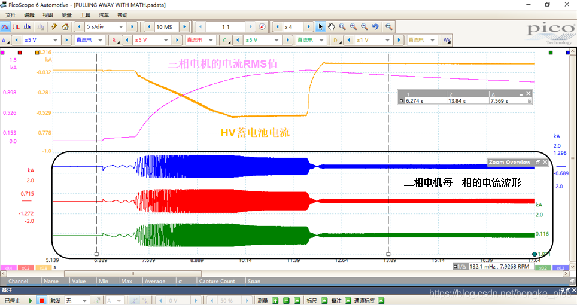Select the Hand pan tool
This screenshot has height=305, width=577.
pyautogui.click(x=331, y=27)
